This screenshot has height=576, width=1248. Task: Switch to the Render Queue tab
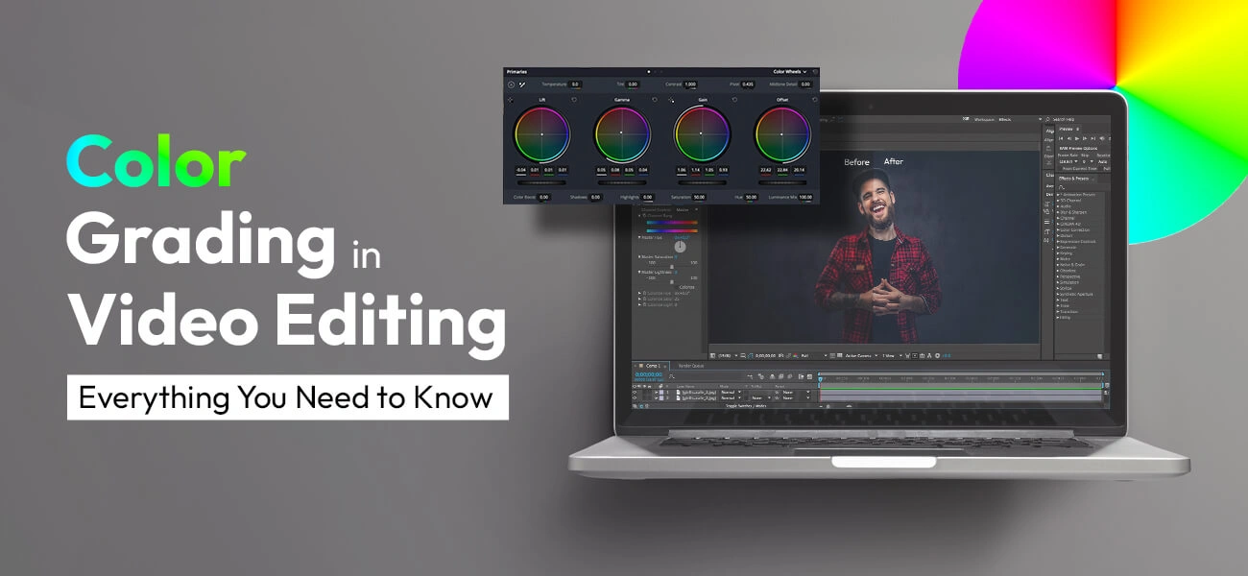pos(691,366)
